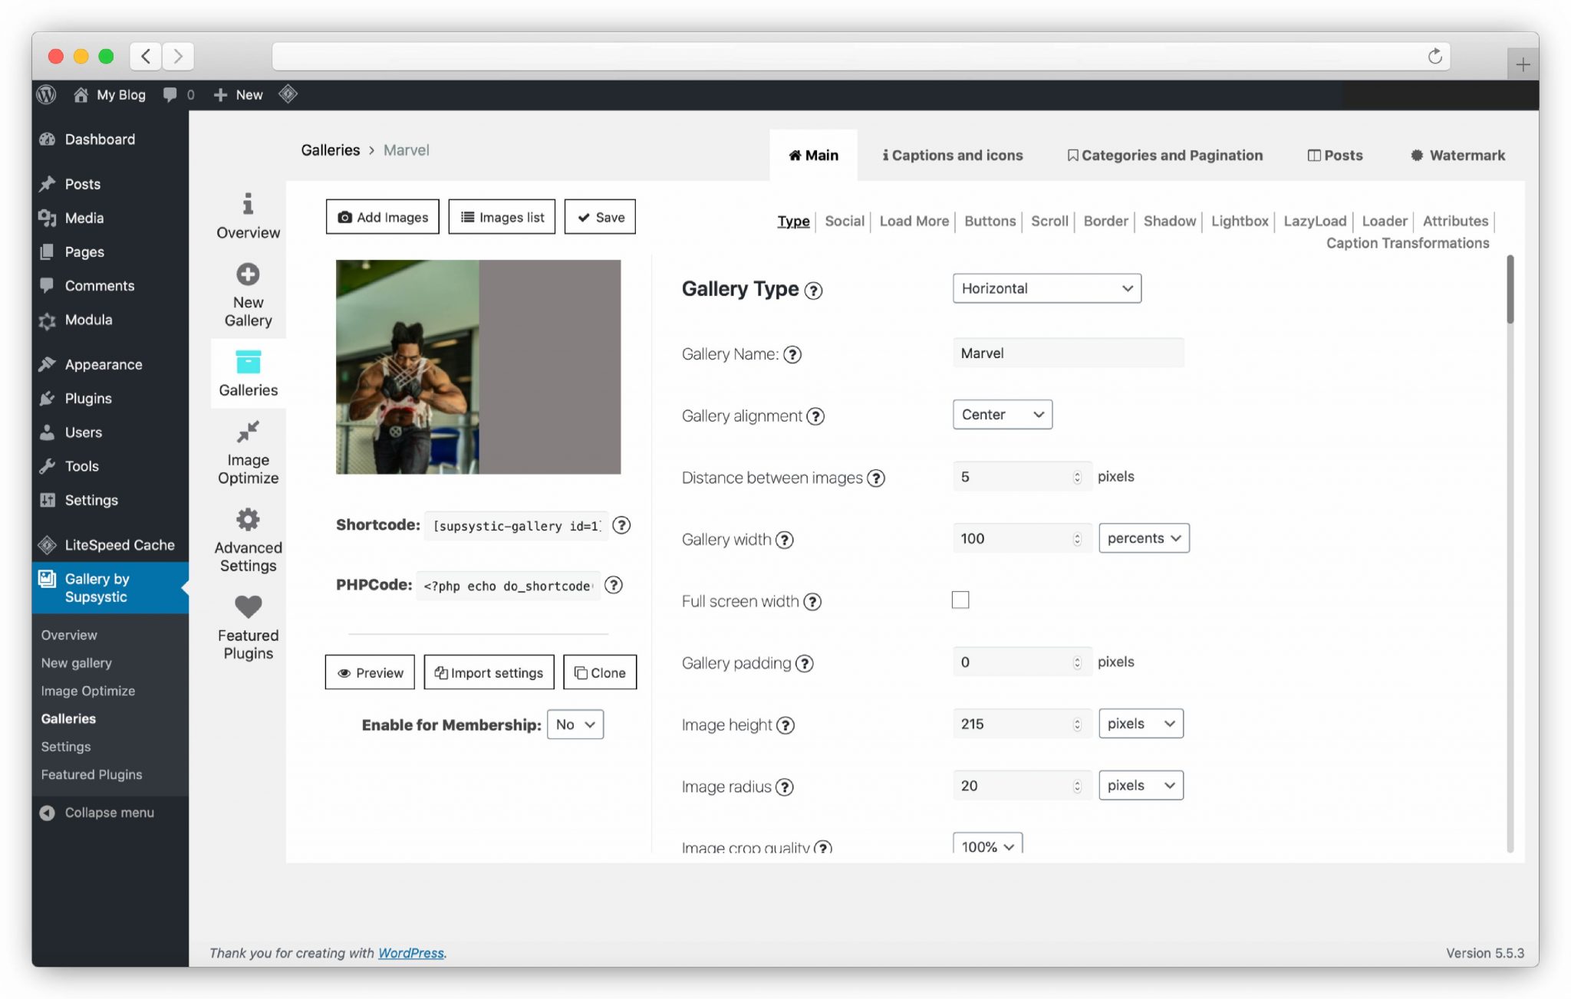Open the Gallery width units dropdown
Image resolution: width=1571 pixels, height=999 pixels.
pos(1142,537)
